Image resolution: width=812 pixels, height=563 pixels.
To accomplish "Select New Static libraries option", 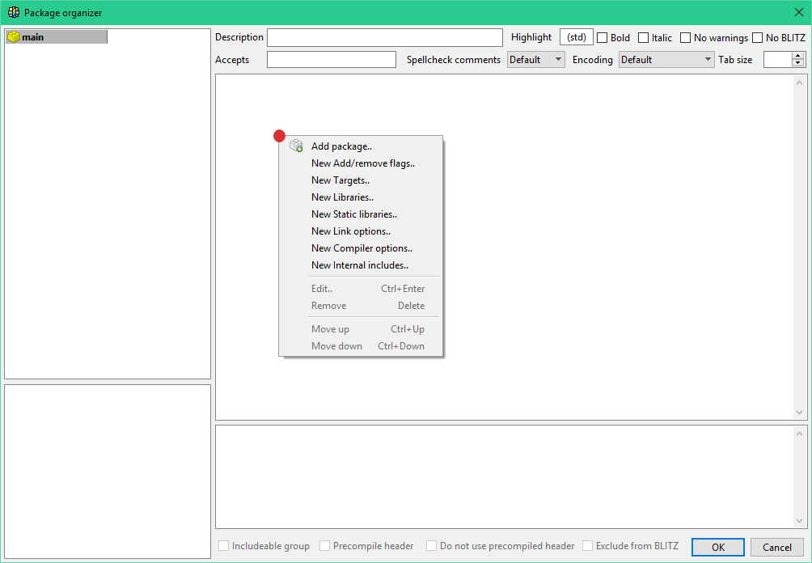I will 353,214.
